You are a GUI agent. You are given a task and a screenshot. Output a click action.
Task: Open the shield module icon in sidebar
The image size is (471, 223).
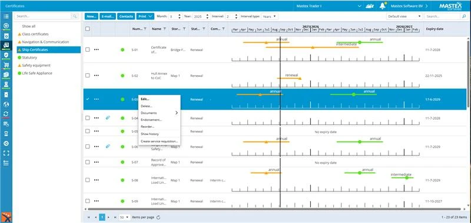pos(6,55)
